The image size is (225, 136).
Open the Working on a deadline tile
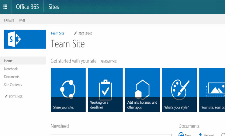click(105, 90)
